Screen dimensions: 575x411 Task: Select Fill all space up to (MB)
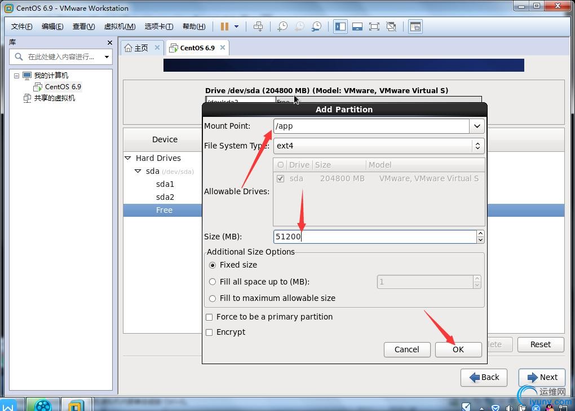pyautogui.click(x=213, y=282)
